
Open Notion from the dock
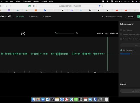pos(81,100)
